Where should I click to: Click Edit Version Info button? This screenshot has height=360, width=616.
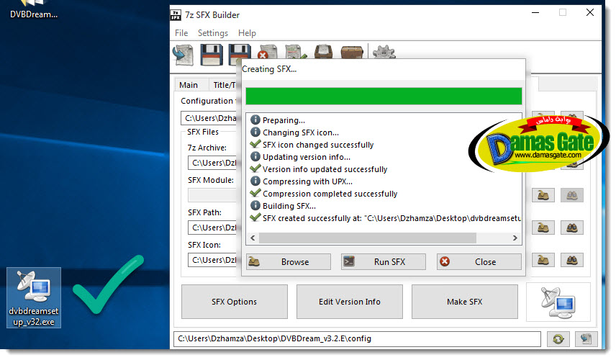point(349,302)
